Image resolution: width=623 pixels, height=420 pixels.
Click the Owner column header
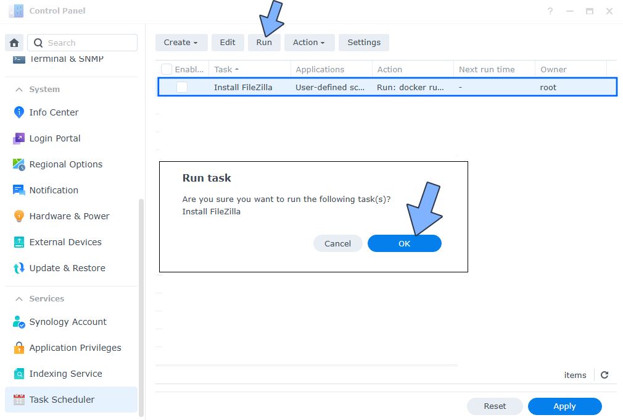[x=571, y=69]
